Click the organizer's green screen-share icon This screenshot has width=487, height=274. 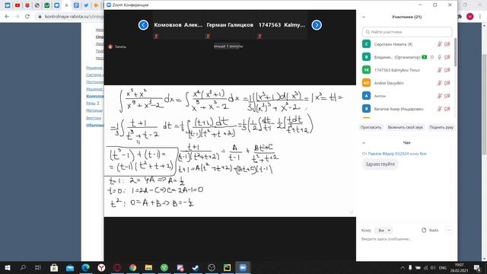click(x=425, y=57)
